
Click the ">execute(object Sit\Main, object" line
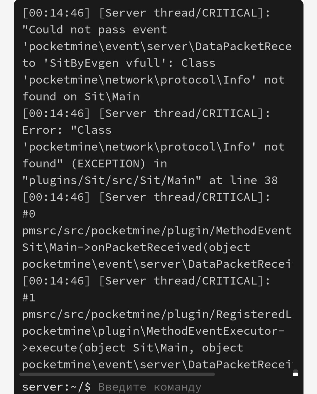point(133,348)
